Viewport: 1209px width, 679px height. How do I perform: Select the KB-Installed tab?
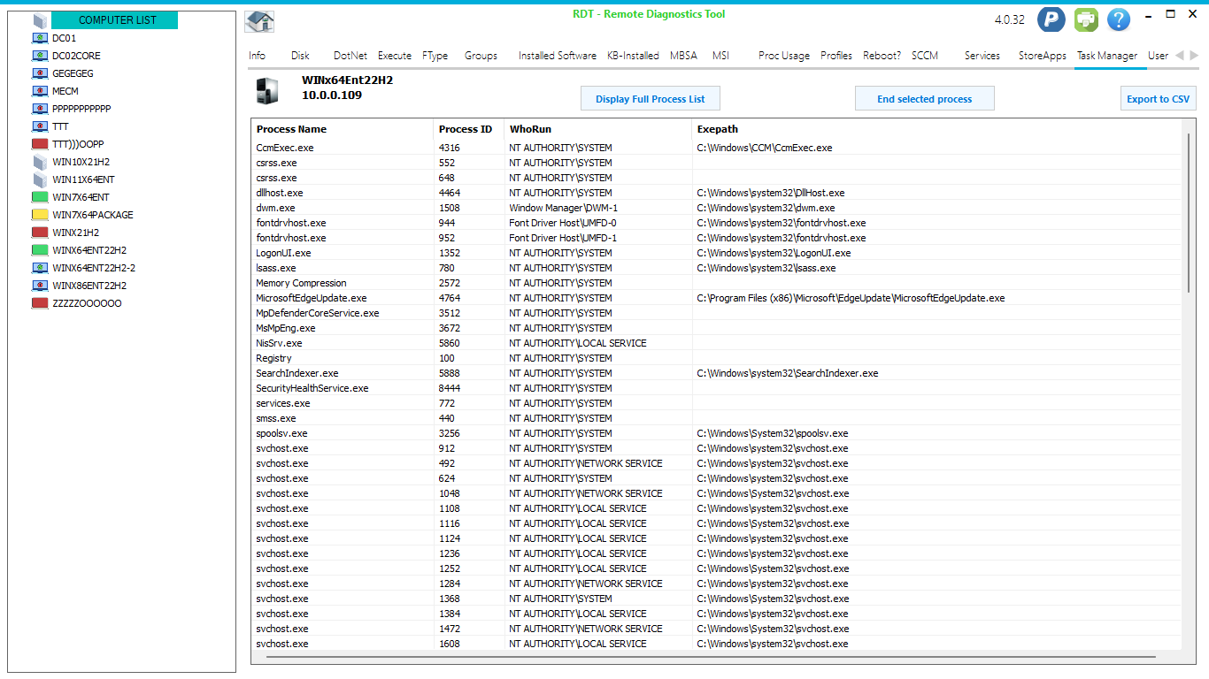coord(633,56)
